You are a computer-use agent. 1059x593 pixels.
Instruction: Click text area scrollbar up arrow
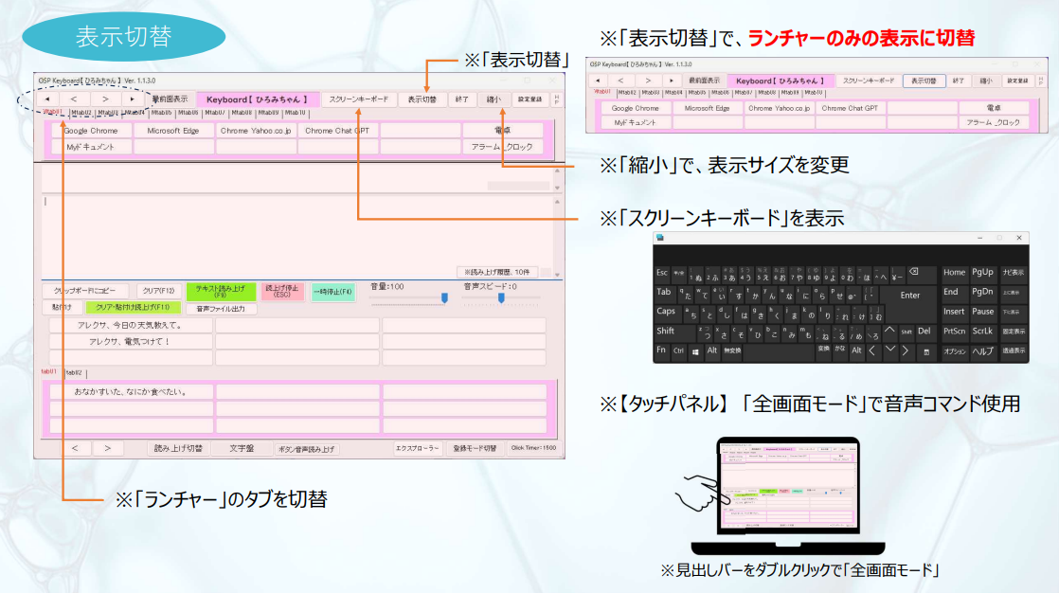(x=557, y=201)
